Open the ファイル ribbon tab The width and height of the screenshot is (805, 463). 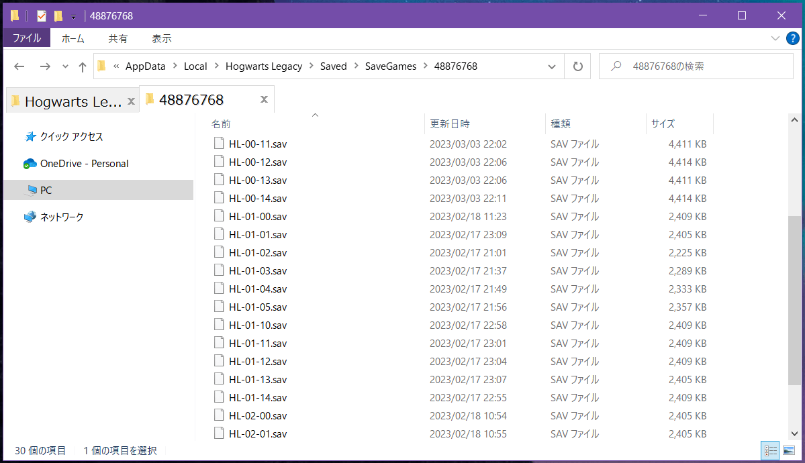[x=27, y=38]
